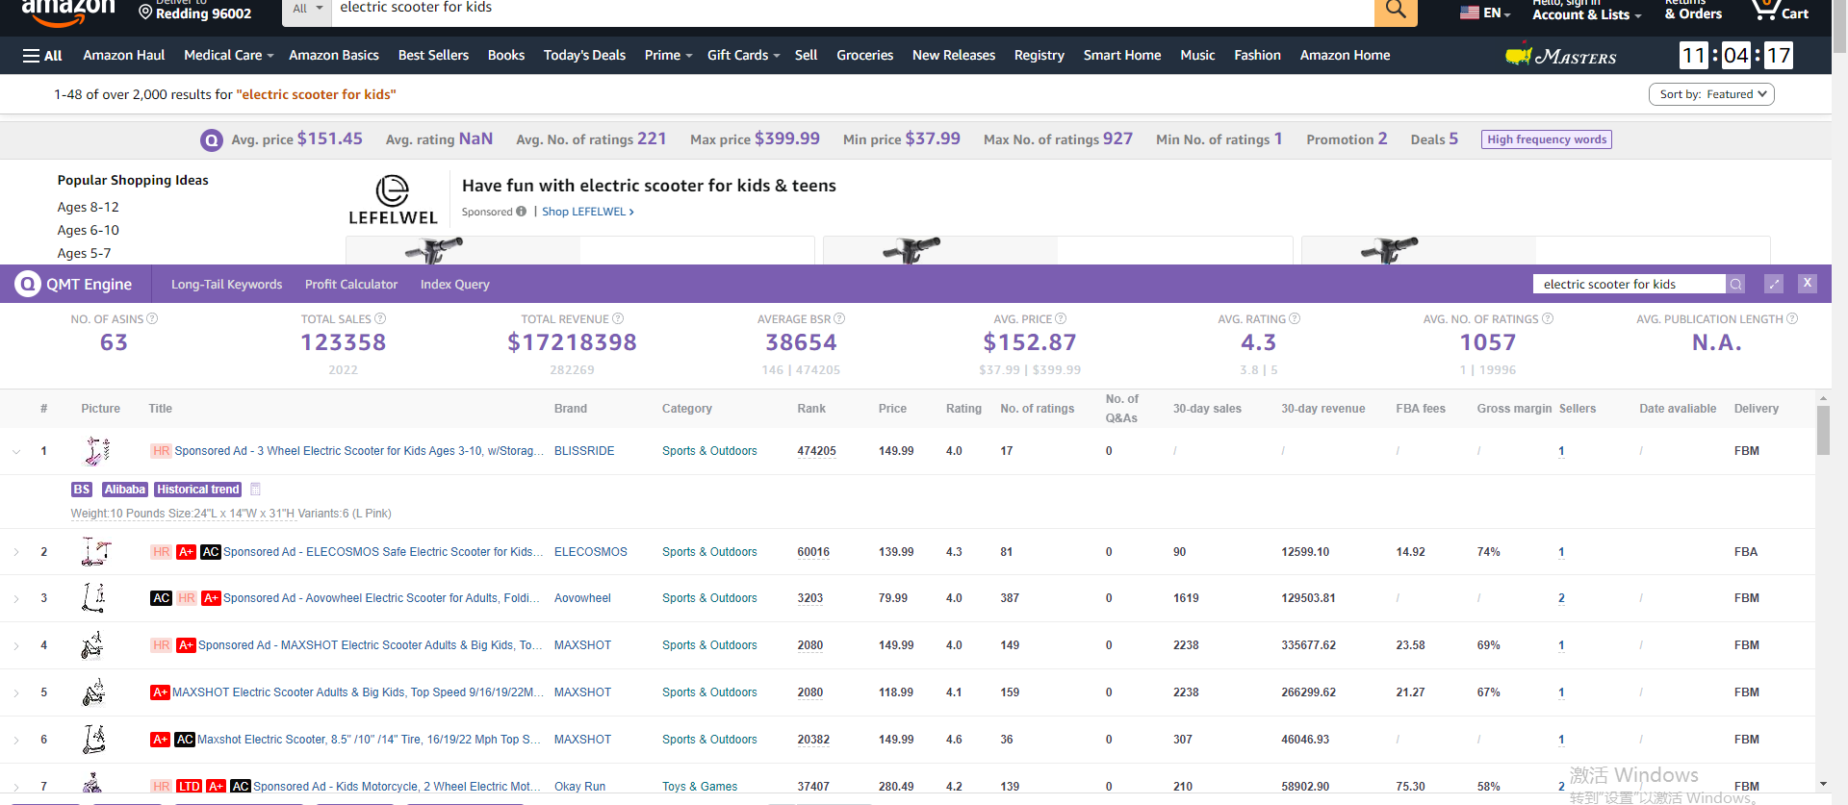
Task: Click the QMT panel expand/resize icon
Action: 1774,284
